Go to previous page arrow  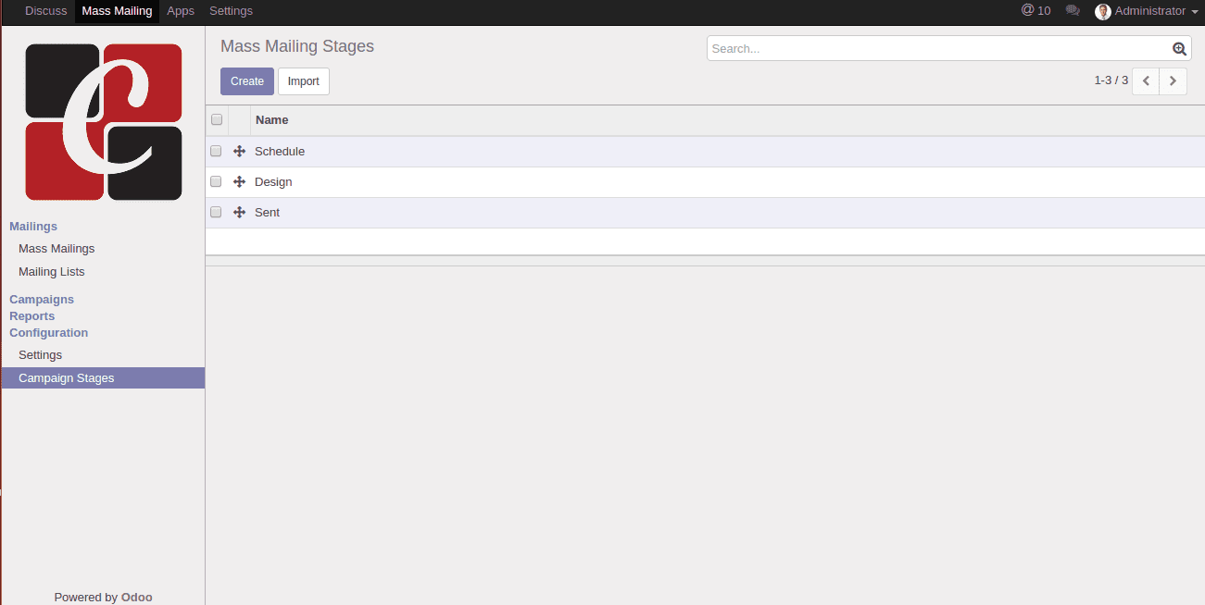1146,81
